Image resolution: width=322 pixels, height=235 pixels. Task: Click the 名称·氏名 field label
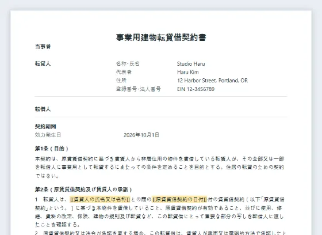(x=128, y=63)
